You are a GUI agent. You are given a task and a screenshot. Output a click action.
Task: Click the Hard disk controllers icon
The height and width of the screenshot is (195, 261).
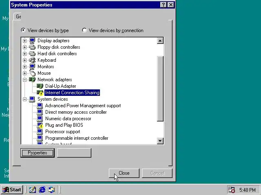pyautogui.click(x=32, y=54)
